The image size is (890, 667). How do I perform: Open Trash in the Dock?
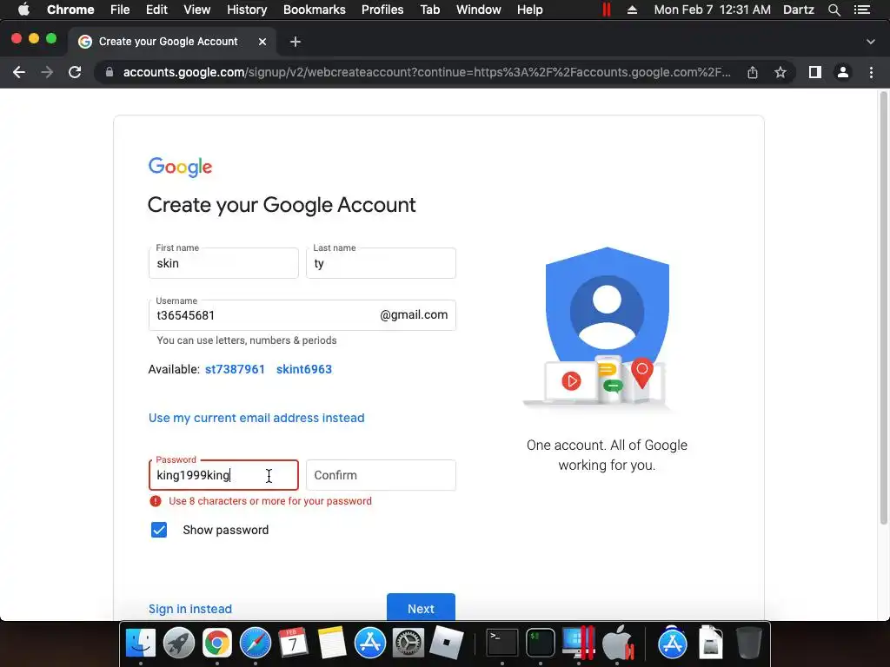[x=748, y=644]
